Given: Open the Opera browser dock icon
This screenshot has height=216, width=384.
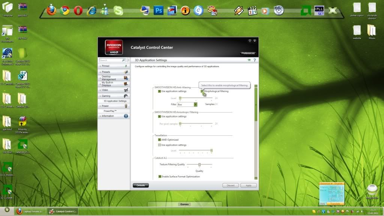Looking at the screenshot, I should point(78,10).
